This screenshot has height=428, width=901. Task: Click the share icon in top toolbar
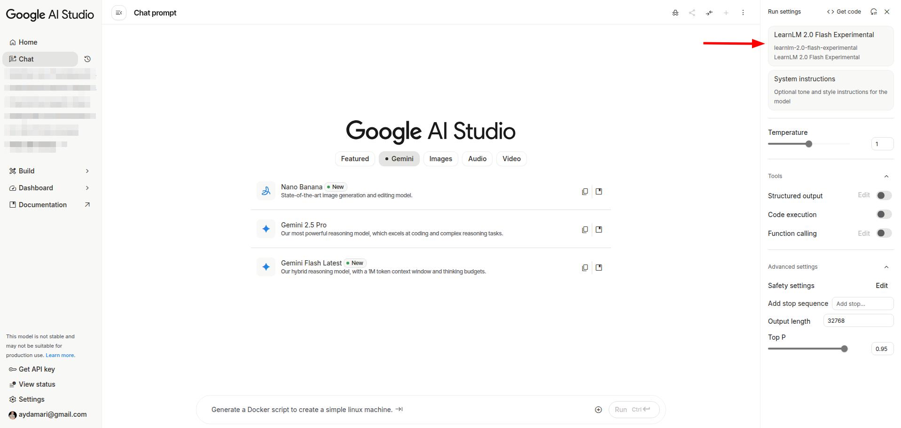pos(692,13)
